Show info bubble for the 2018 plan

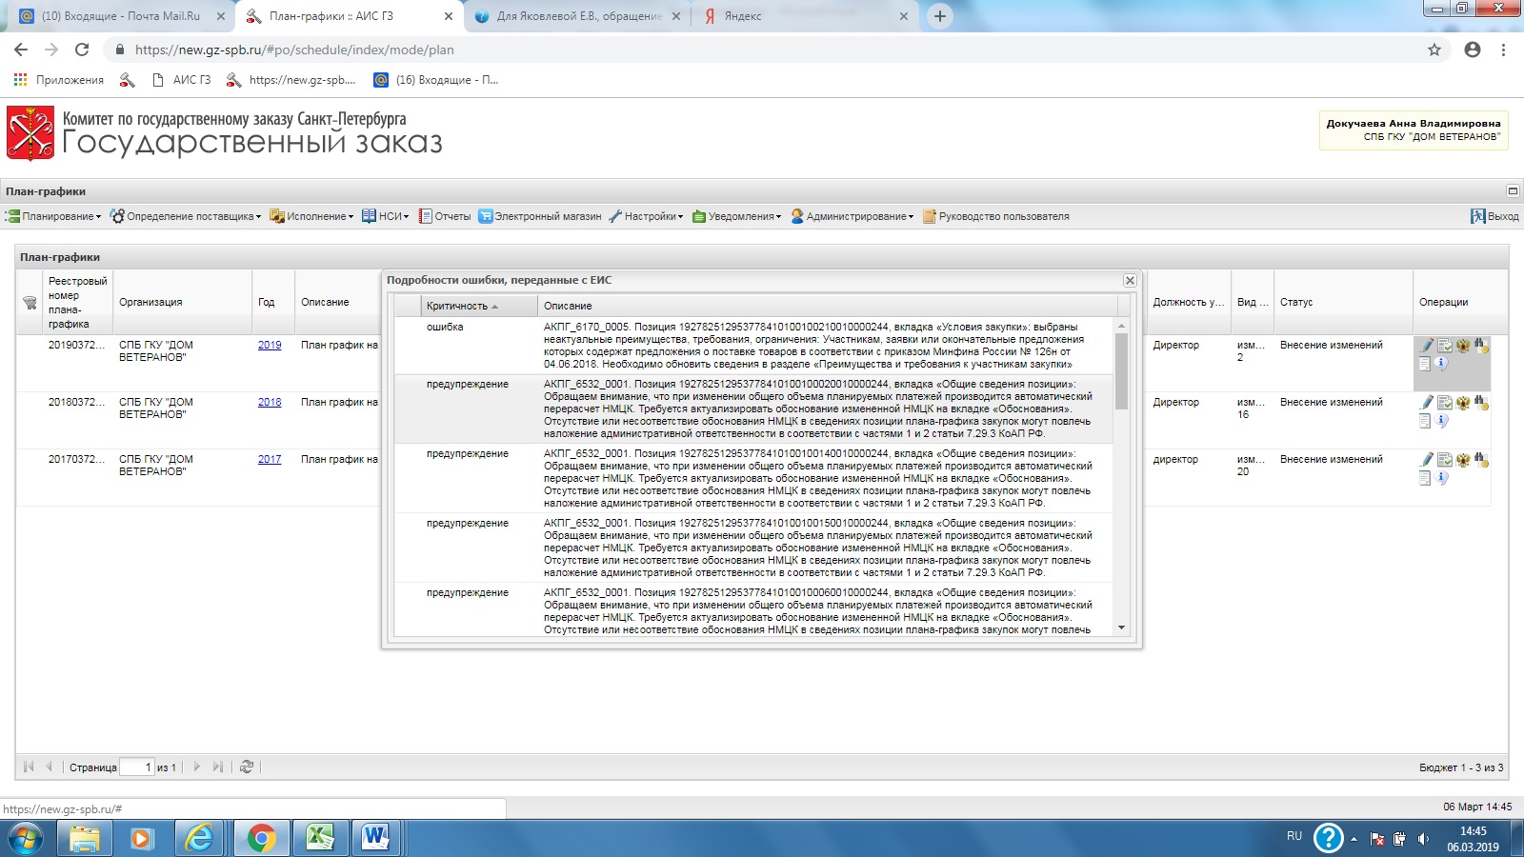pos(1442,420)
